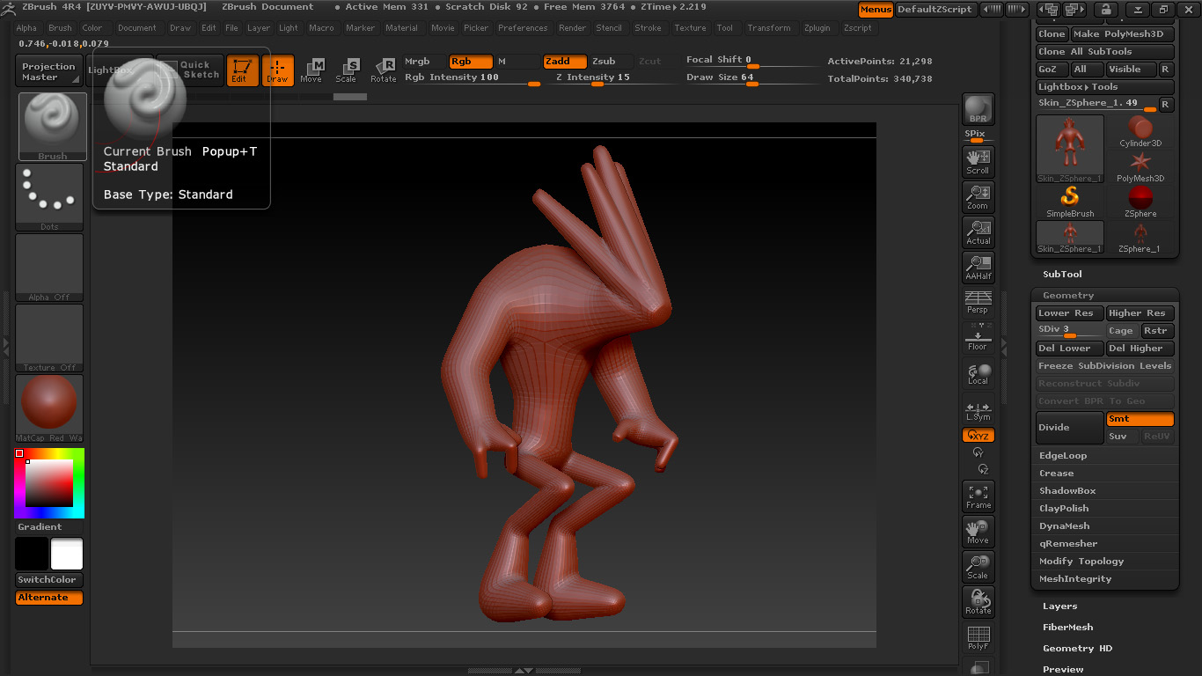This screenshot has height=676, width=1202.
Task: Expand the EdgeLoop subsection
Action: tap(1063, 456)
